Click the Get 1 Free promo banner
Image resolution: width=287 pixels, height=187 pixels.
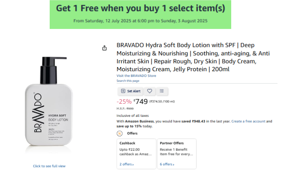tap(140, 14)
